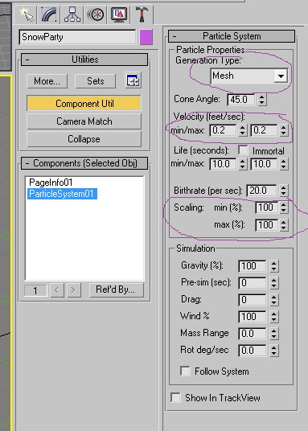Open the Modify panel tab icon
This screenshot has width=308, height=431.
(x=49, y=14)
